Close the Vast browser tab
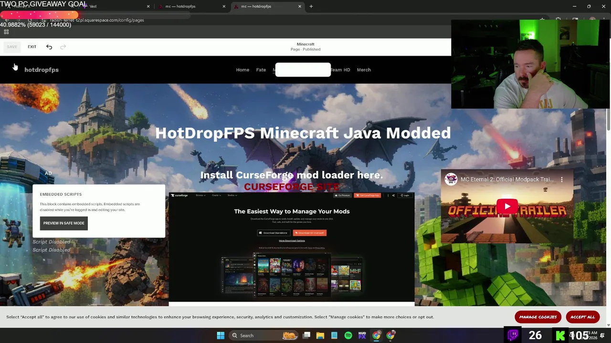 [x=148, y=6]
